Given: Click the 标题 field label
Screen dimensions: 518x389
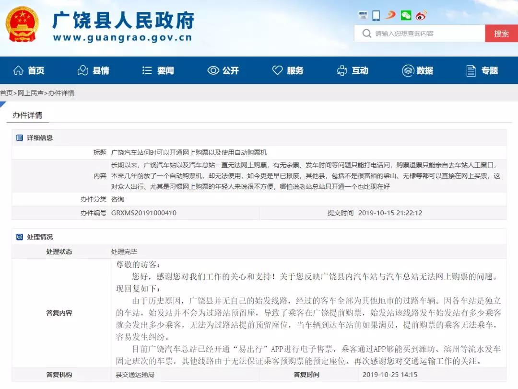Looking at the screenshot, I should point(100,152).
